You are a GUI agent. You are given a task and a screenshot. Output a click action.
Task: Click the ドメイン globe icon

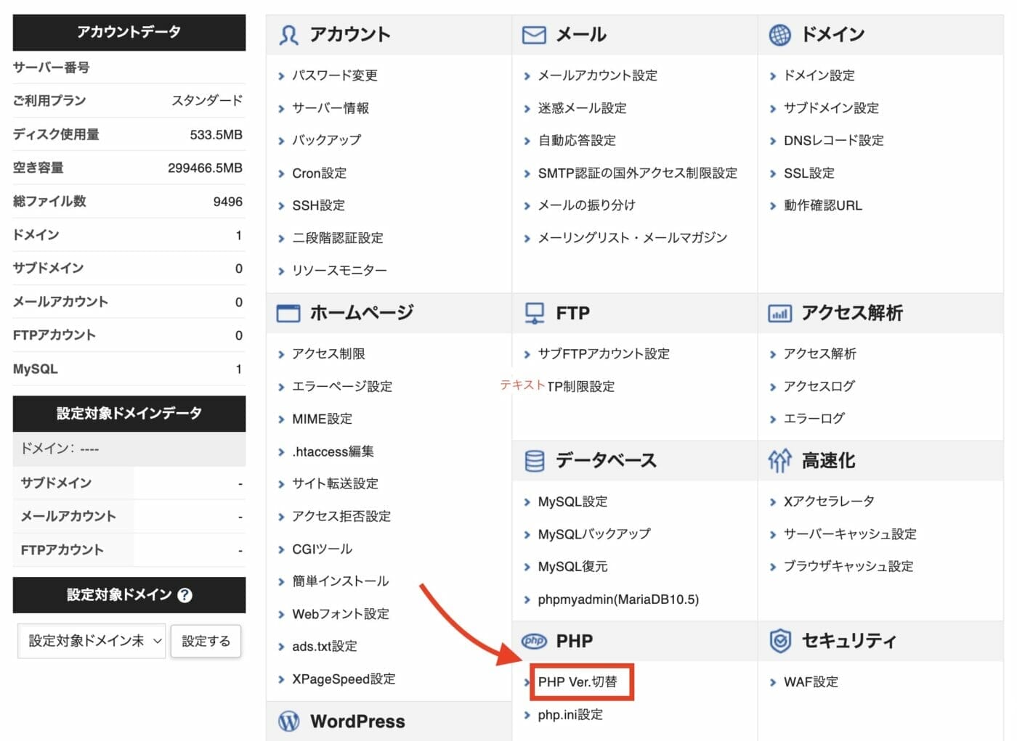coord(779,33)
